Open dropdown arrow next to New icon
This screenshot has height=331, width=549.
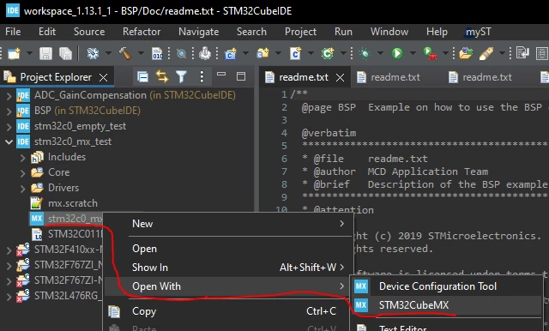(29, 54)
